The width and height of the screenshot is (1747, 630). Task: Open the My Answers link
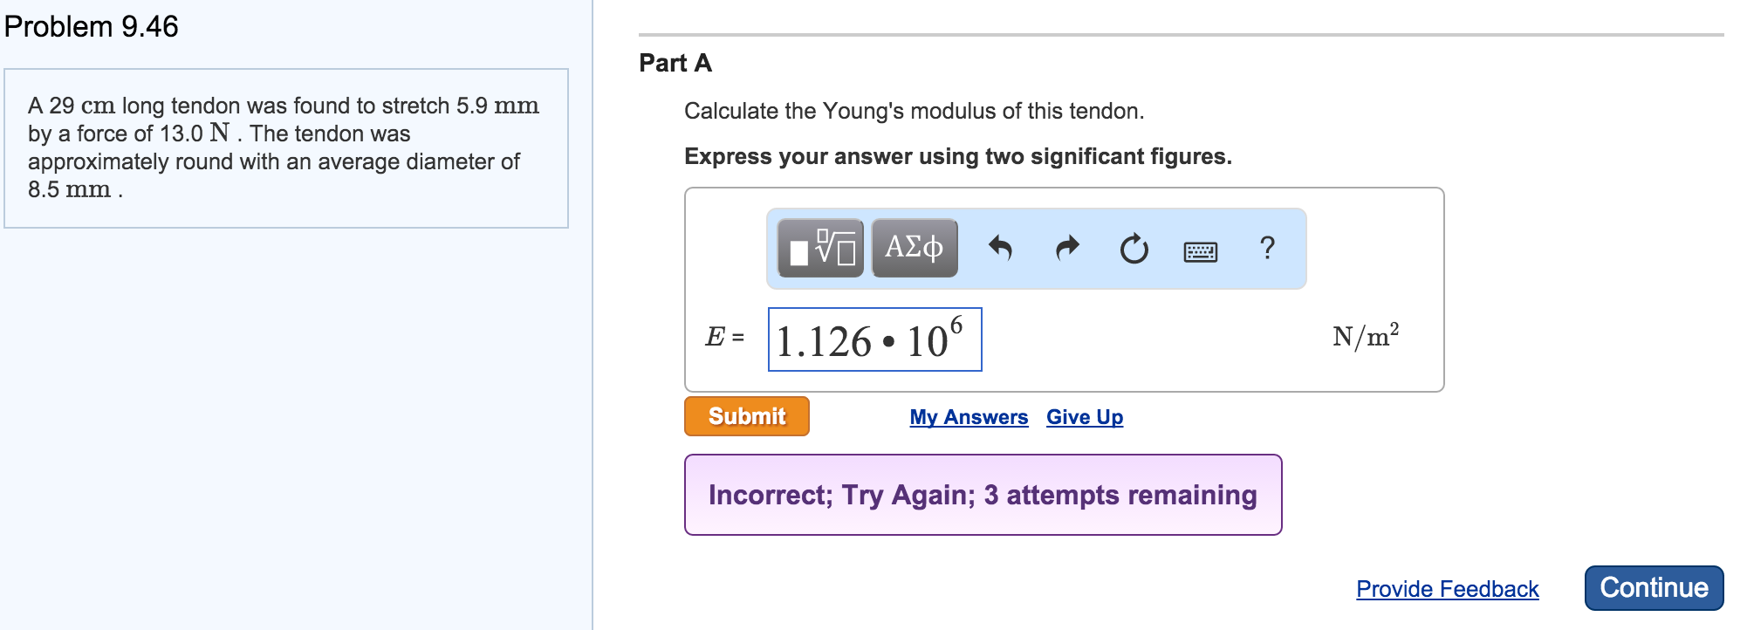pyautogui.click(x=969, y=417)
